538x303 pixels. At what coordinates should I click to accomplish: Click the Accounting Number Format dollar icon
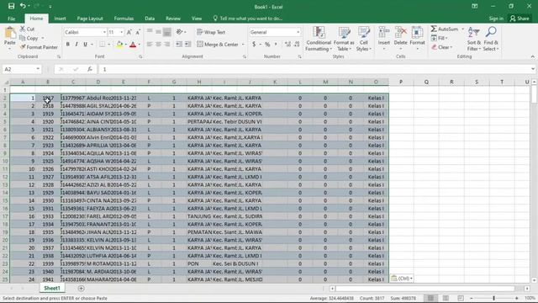tap(254, 45)
